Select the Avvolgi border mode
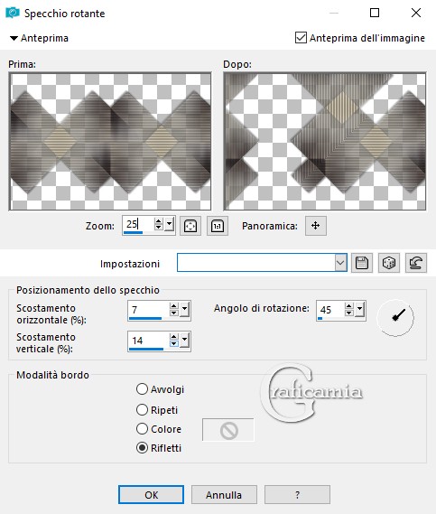This screenshot has height=514, width=436. tap(142, 389)
